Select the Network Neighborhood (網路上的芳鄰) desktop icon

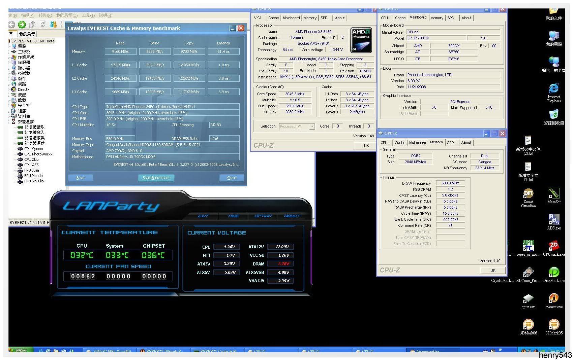pos(554,65)
